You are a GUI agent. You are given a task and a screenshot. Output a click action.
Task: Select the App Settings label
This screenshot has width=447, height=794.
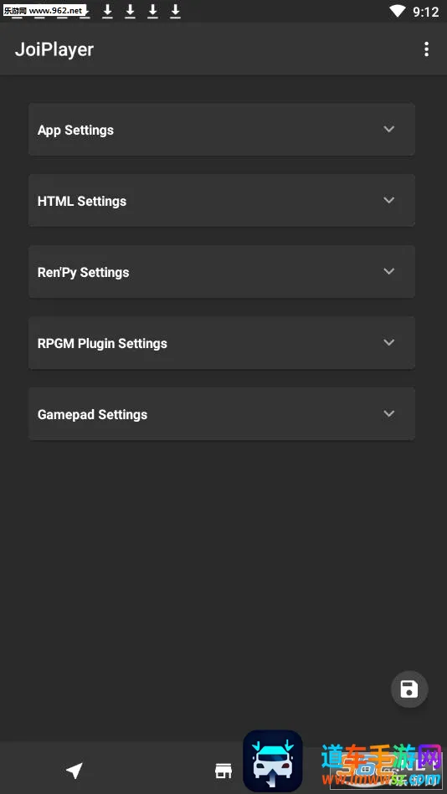click(75, 131)
